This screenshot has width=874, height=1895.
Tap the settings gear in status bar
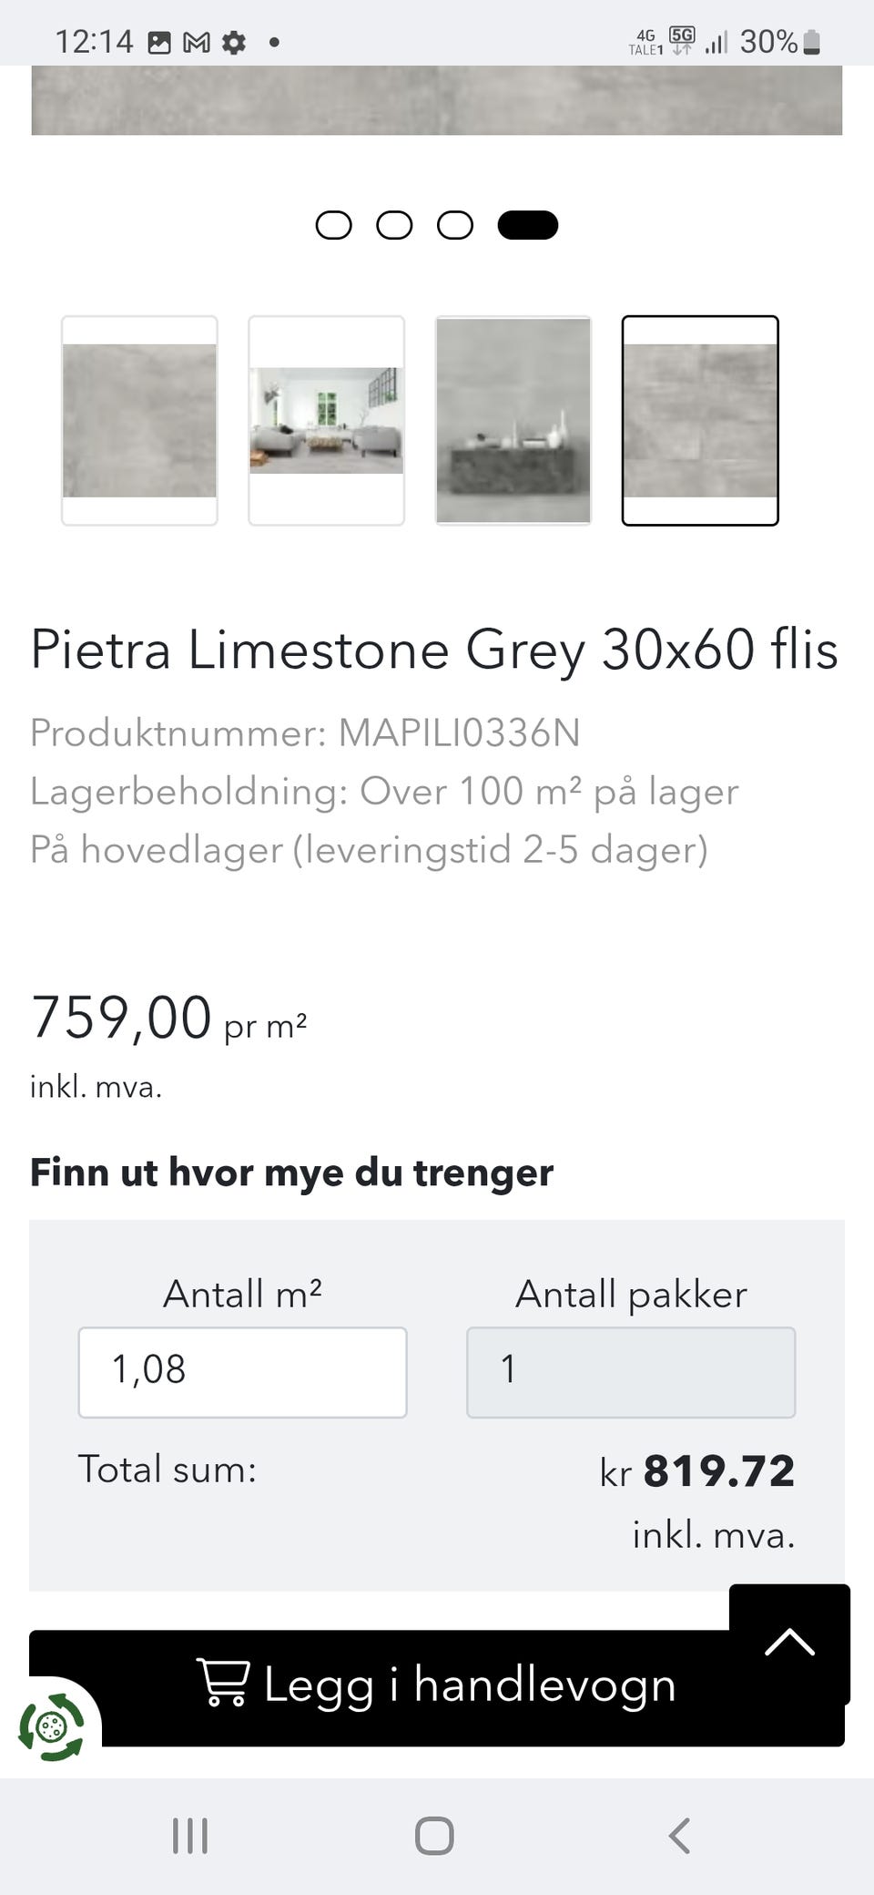click(x=234, y=43)
